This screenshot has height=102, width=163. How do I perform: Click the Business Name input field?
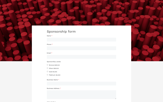(x=81, y=84)
